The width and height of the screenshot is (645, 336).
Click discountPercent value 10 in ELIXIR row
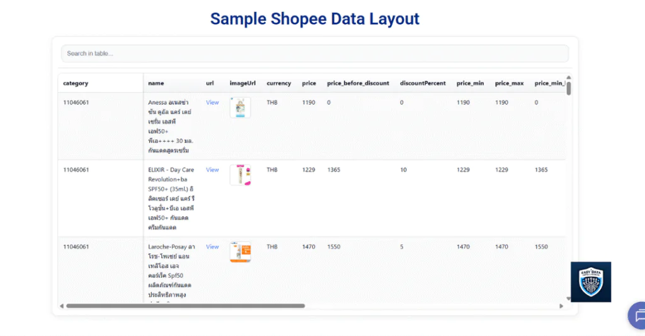click(403, 170)
